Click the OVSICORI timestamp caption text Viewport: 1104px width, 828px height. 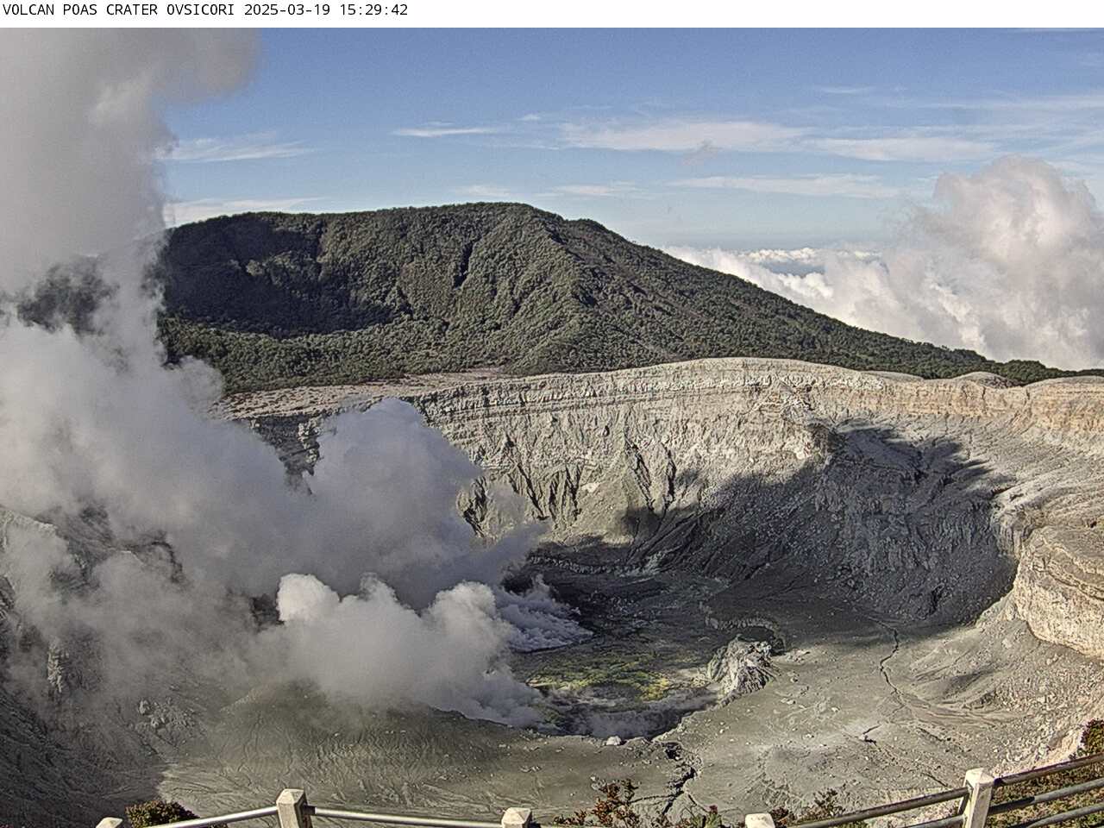coord(205,10)
